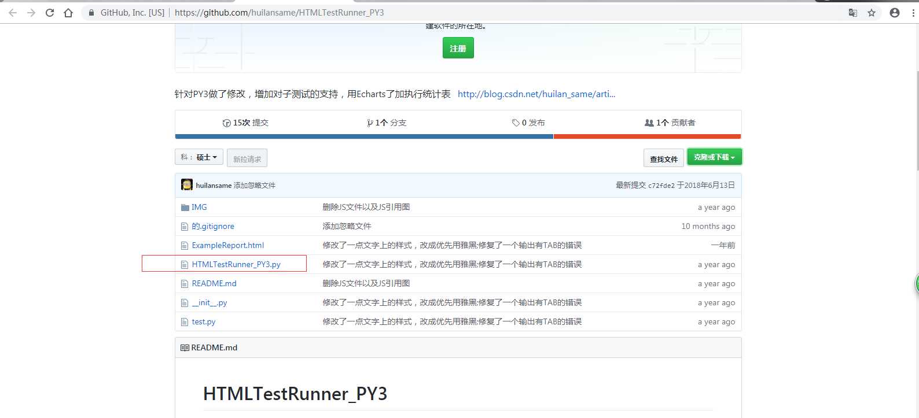Open ExampleReport.html file

228,245
